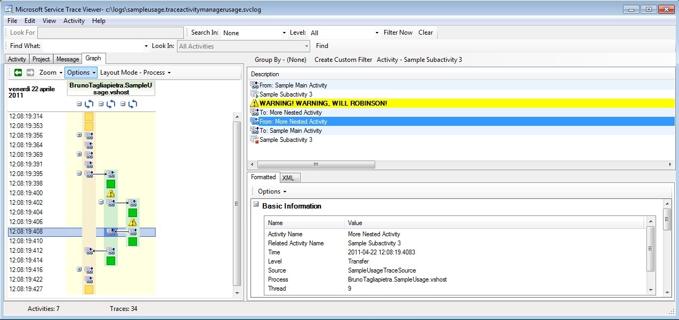Click the Find button

[322, 46]
